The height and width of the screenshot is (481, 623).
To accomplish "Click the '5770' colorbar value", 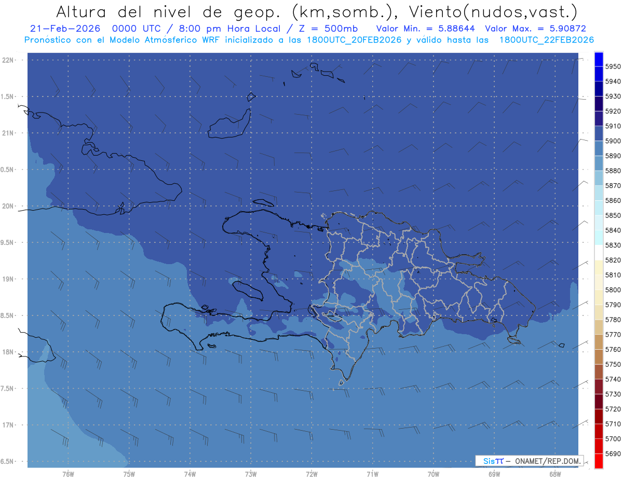I will (x=613, y=335).
